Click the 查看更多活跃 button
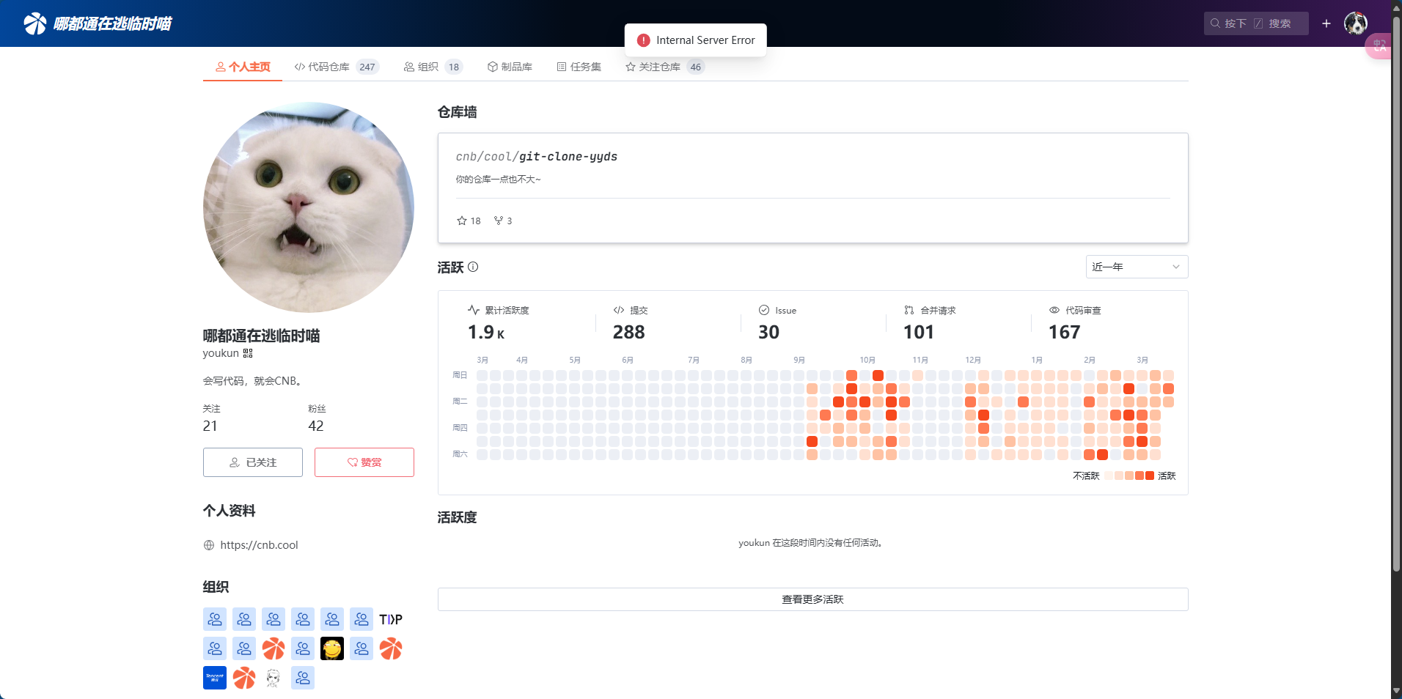 point(812,599)
